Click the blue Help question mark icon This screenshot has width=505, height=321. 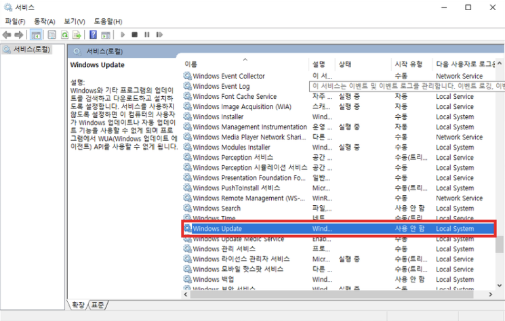93,35
